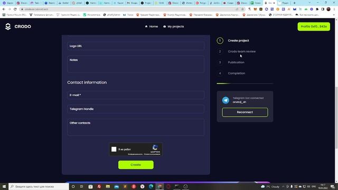
Task: Click the reCAPTCHA logo icon
Action: (x=155, y=148)
